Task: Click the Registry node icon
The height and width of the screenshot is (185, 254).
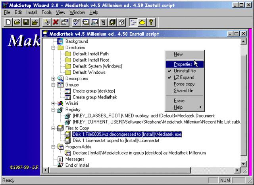Action: (60, 110)
